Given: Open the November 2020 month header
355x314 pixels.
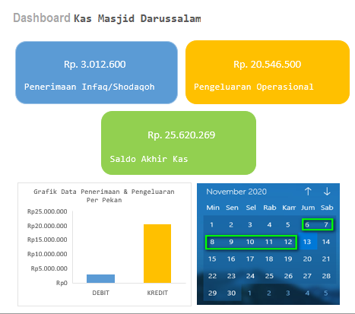Looking at the screenshot, I should tap(236, 192).
